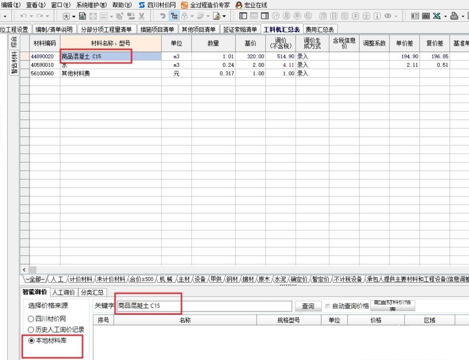Screen dimensions: 469x360
Task: Switch to 措施项目清单 tab
Action: click(157, 29)
